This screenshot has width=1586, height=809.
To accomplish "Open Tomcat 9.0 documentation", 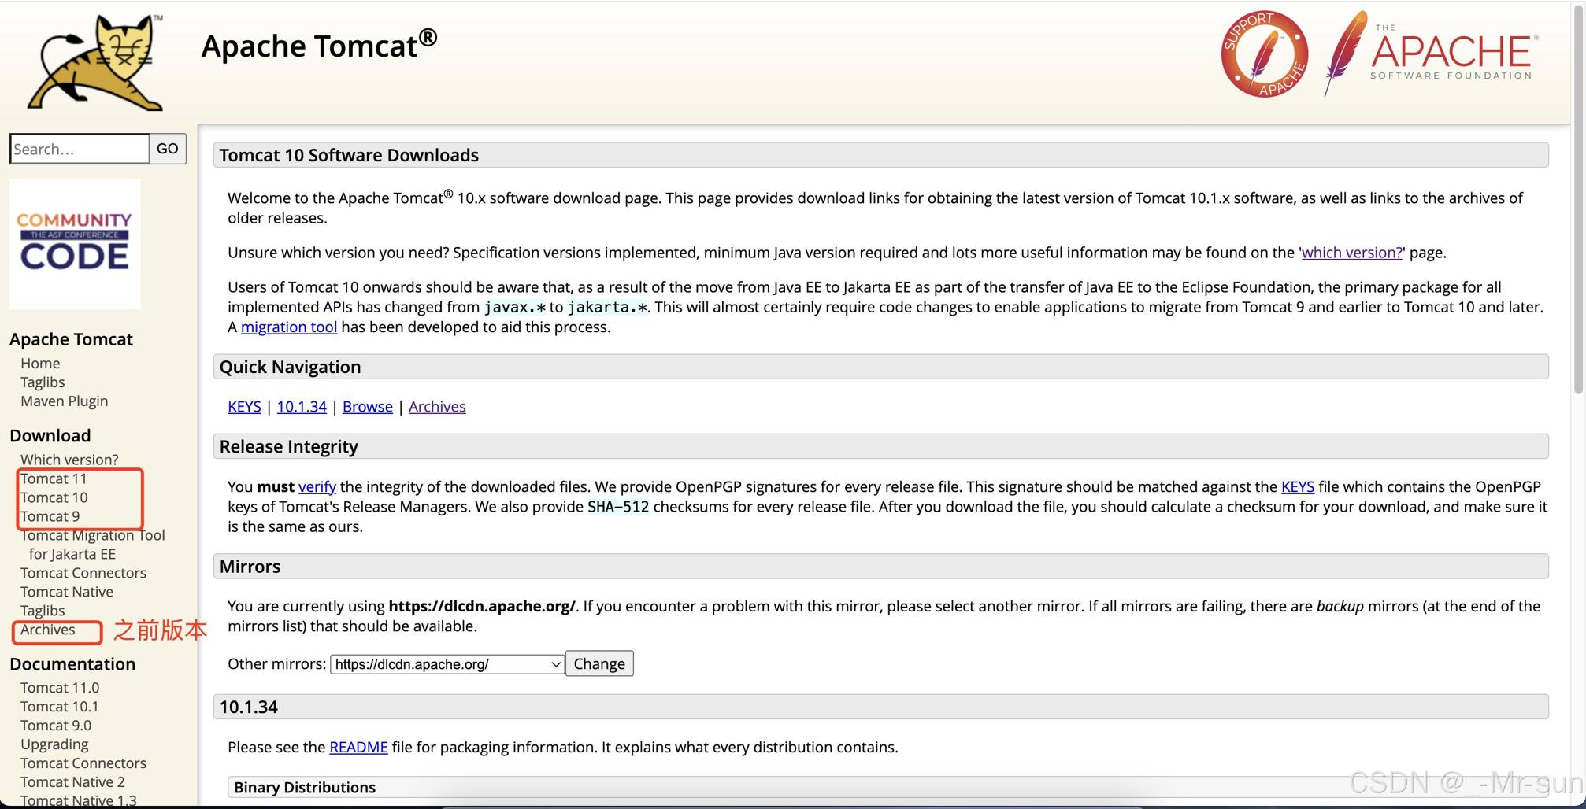I will [x=56, y=725].
